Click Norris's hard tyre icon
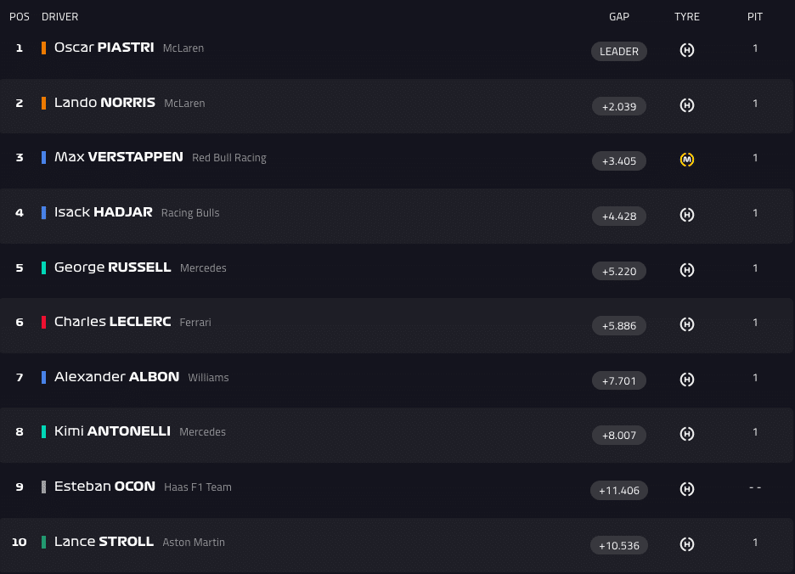 pos(687,105)
